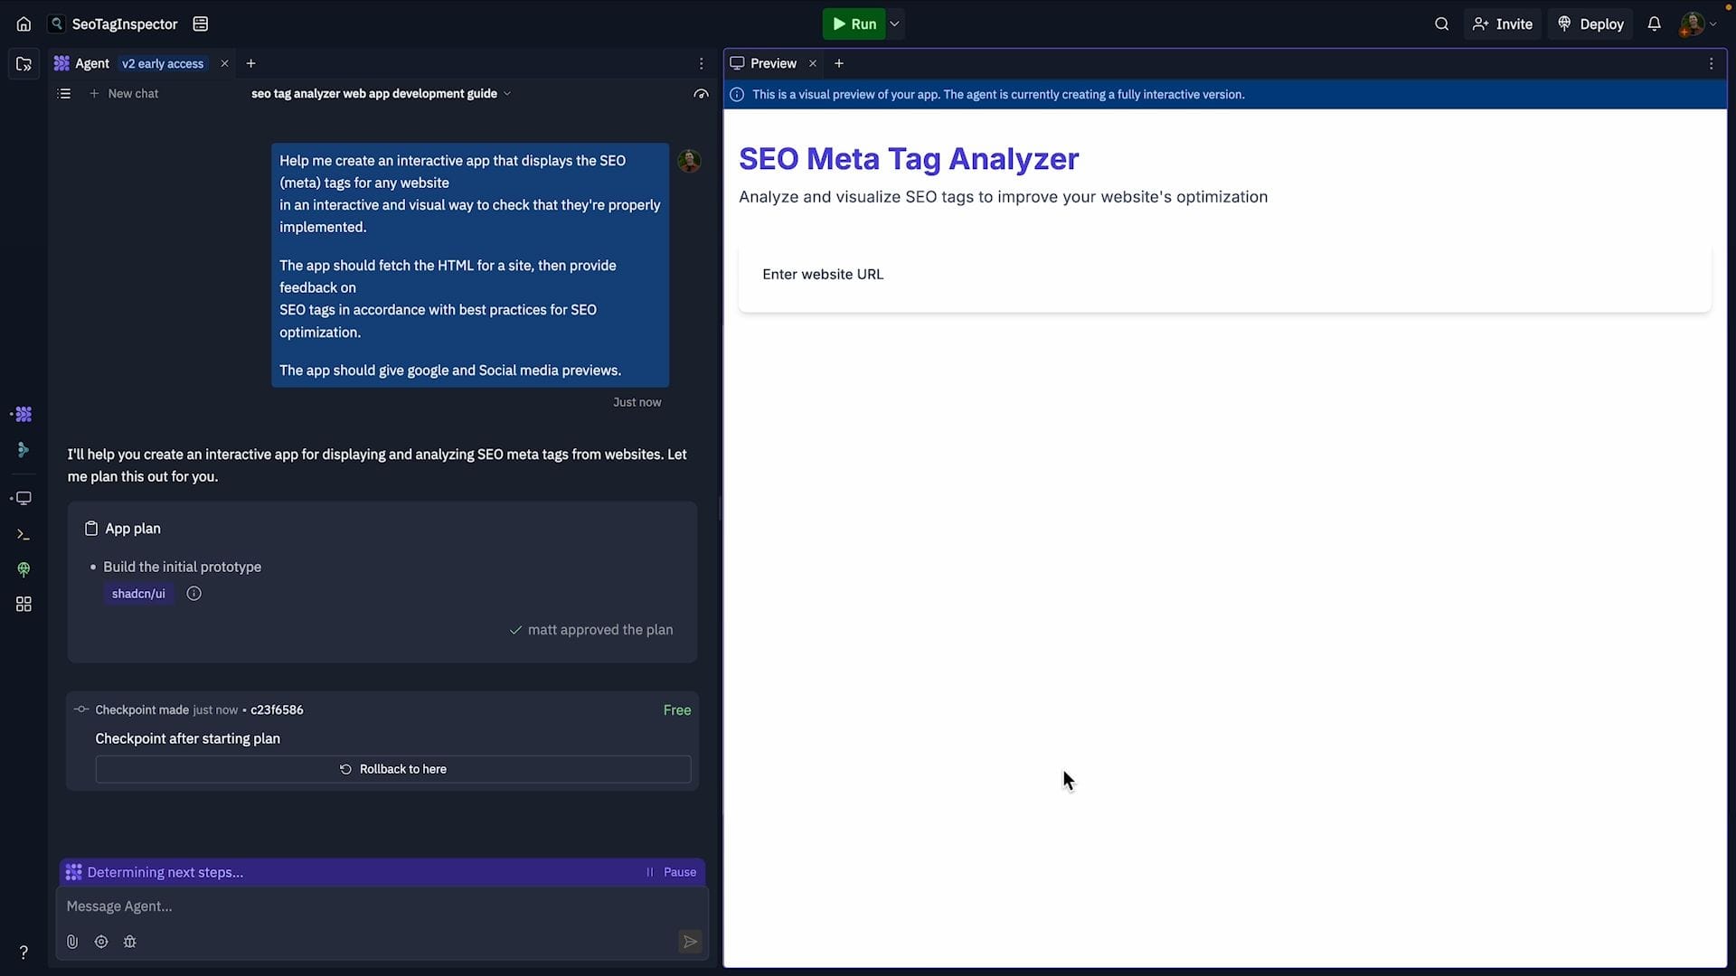Open notifications bell icon
This screenshot has height=976, width=1736.
click(x=1654, y=24)
